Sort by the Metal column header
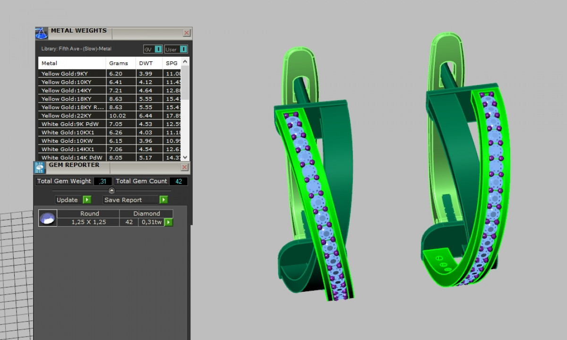 click(x=72, y=63)
